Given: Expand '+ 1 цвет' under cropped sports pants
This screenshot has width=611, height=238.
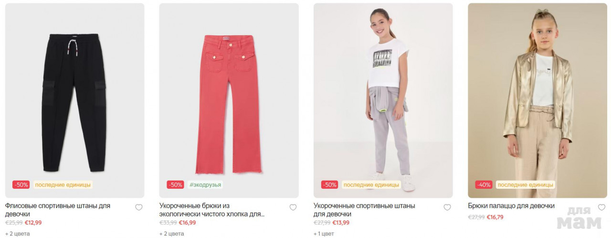Looking at the screenshot, I should tap(324, 234).
